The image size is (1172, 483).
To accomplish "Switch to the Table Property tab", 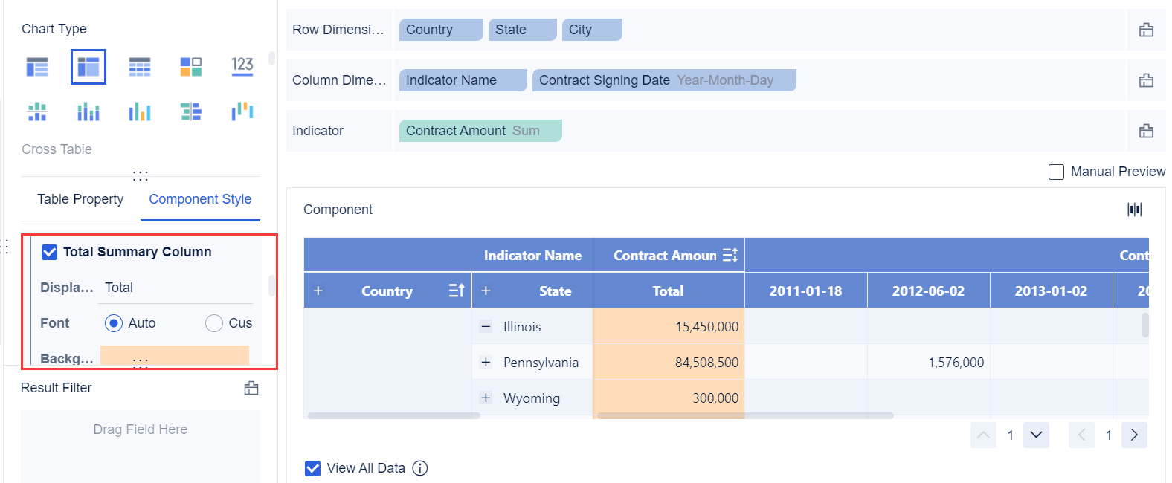I will [x=80, y=199].
